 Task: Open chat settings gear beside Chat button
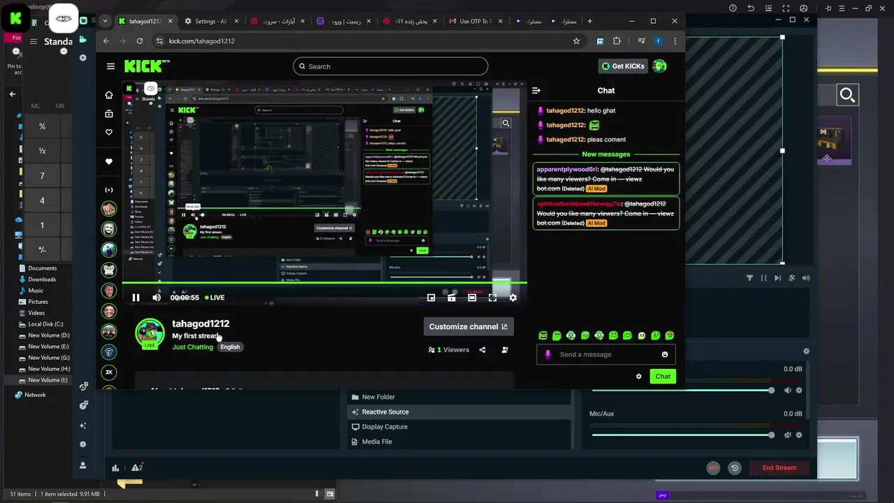[x=638, y=377]
